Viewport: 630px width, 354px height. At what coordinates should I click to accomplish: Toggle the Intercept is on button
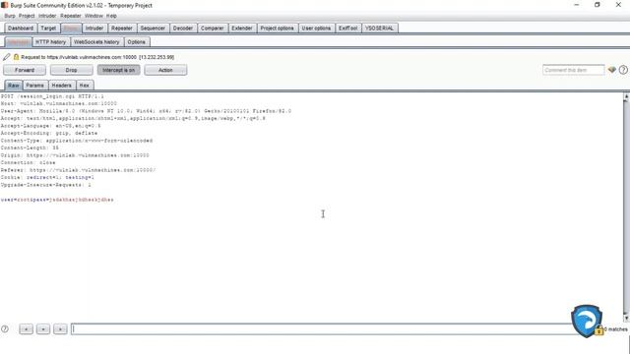[118, 70]
